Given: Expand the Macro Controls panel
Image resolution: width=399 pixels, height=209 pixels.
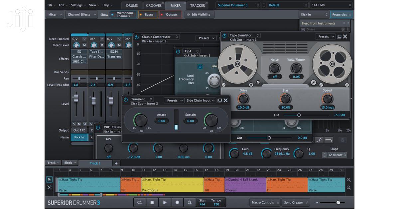Looking at the screenshot, I should point(265,202).
